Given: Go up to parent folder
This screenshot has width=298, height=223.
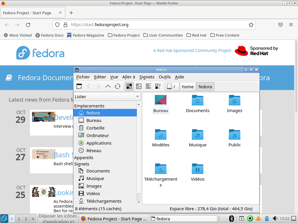Looking at the screenshot, I should coord(108,87).
